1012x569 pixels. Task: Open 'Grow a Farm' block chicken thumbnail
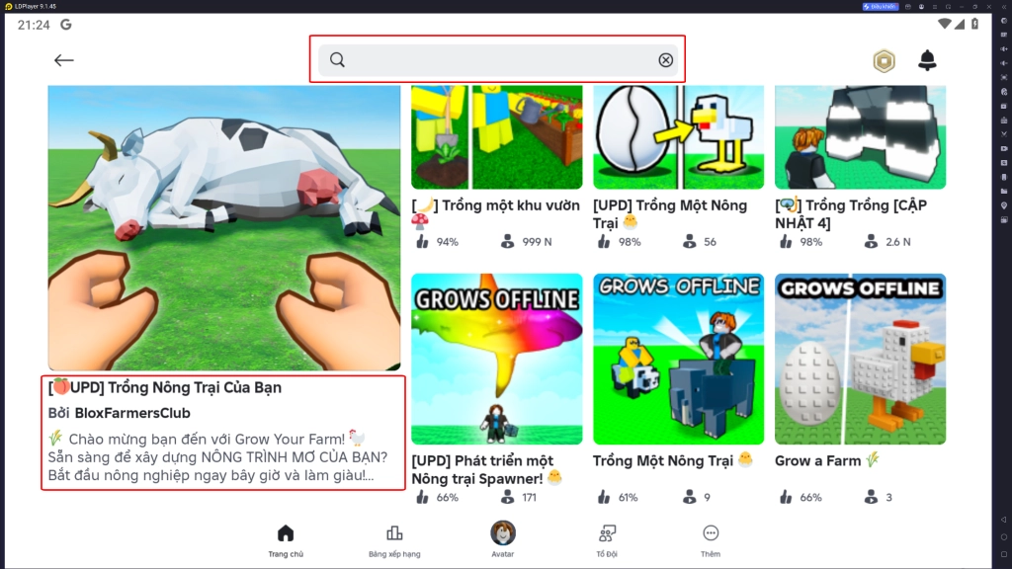tap(861, 359)
